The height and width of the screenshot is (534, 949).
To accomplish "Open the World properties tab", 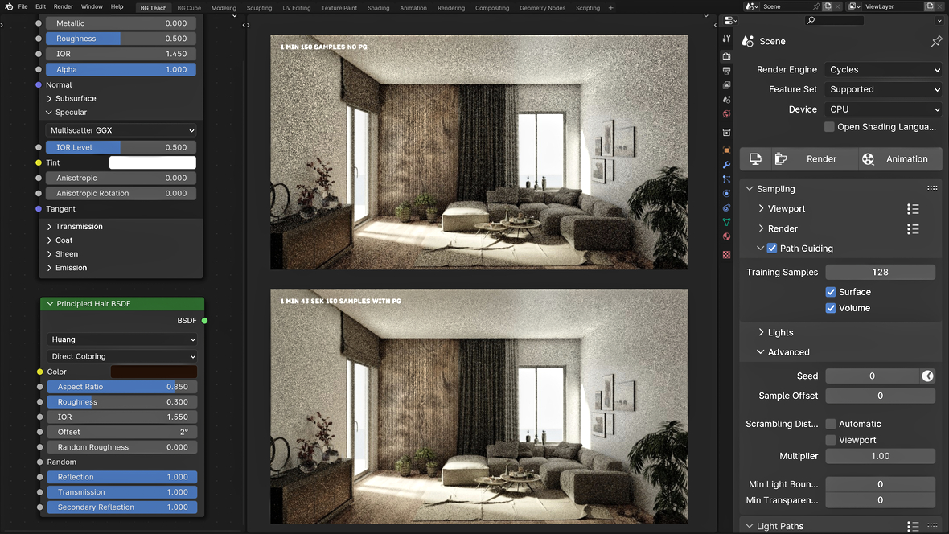I will tap(727, 114).
